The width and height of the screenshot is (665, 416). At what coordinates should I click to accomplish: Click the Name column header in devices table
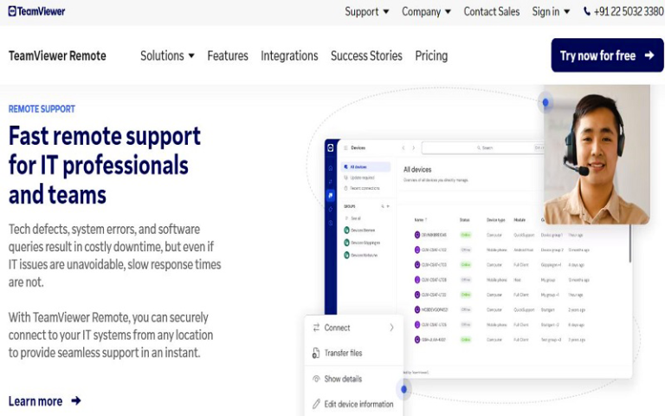tap(420, 220)
